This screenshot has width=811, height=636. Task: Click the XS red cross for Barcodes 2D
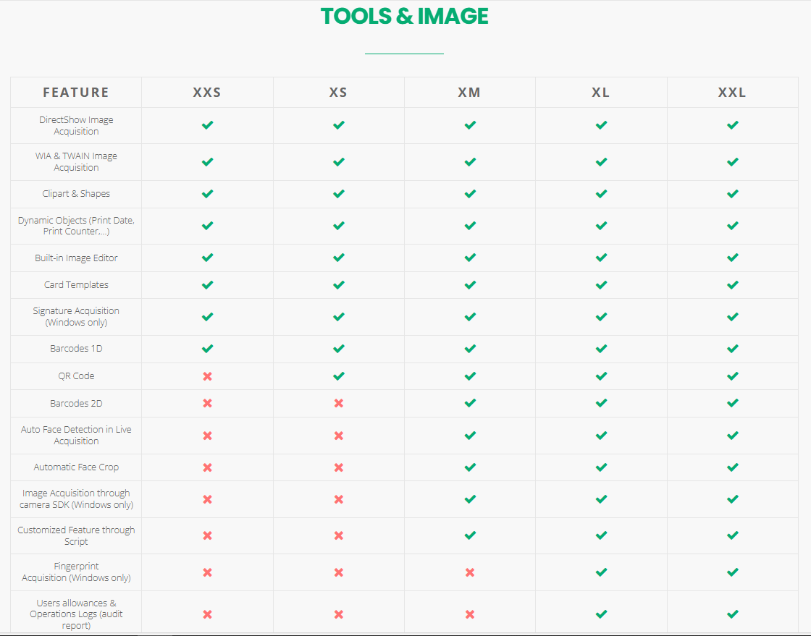click(338, 403)
